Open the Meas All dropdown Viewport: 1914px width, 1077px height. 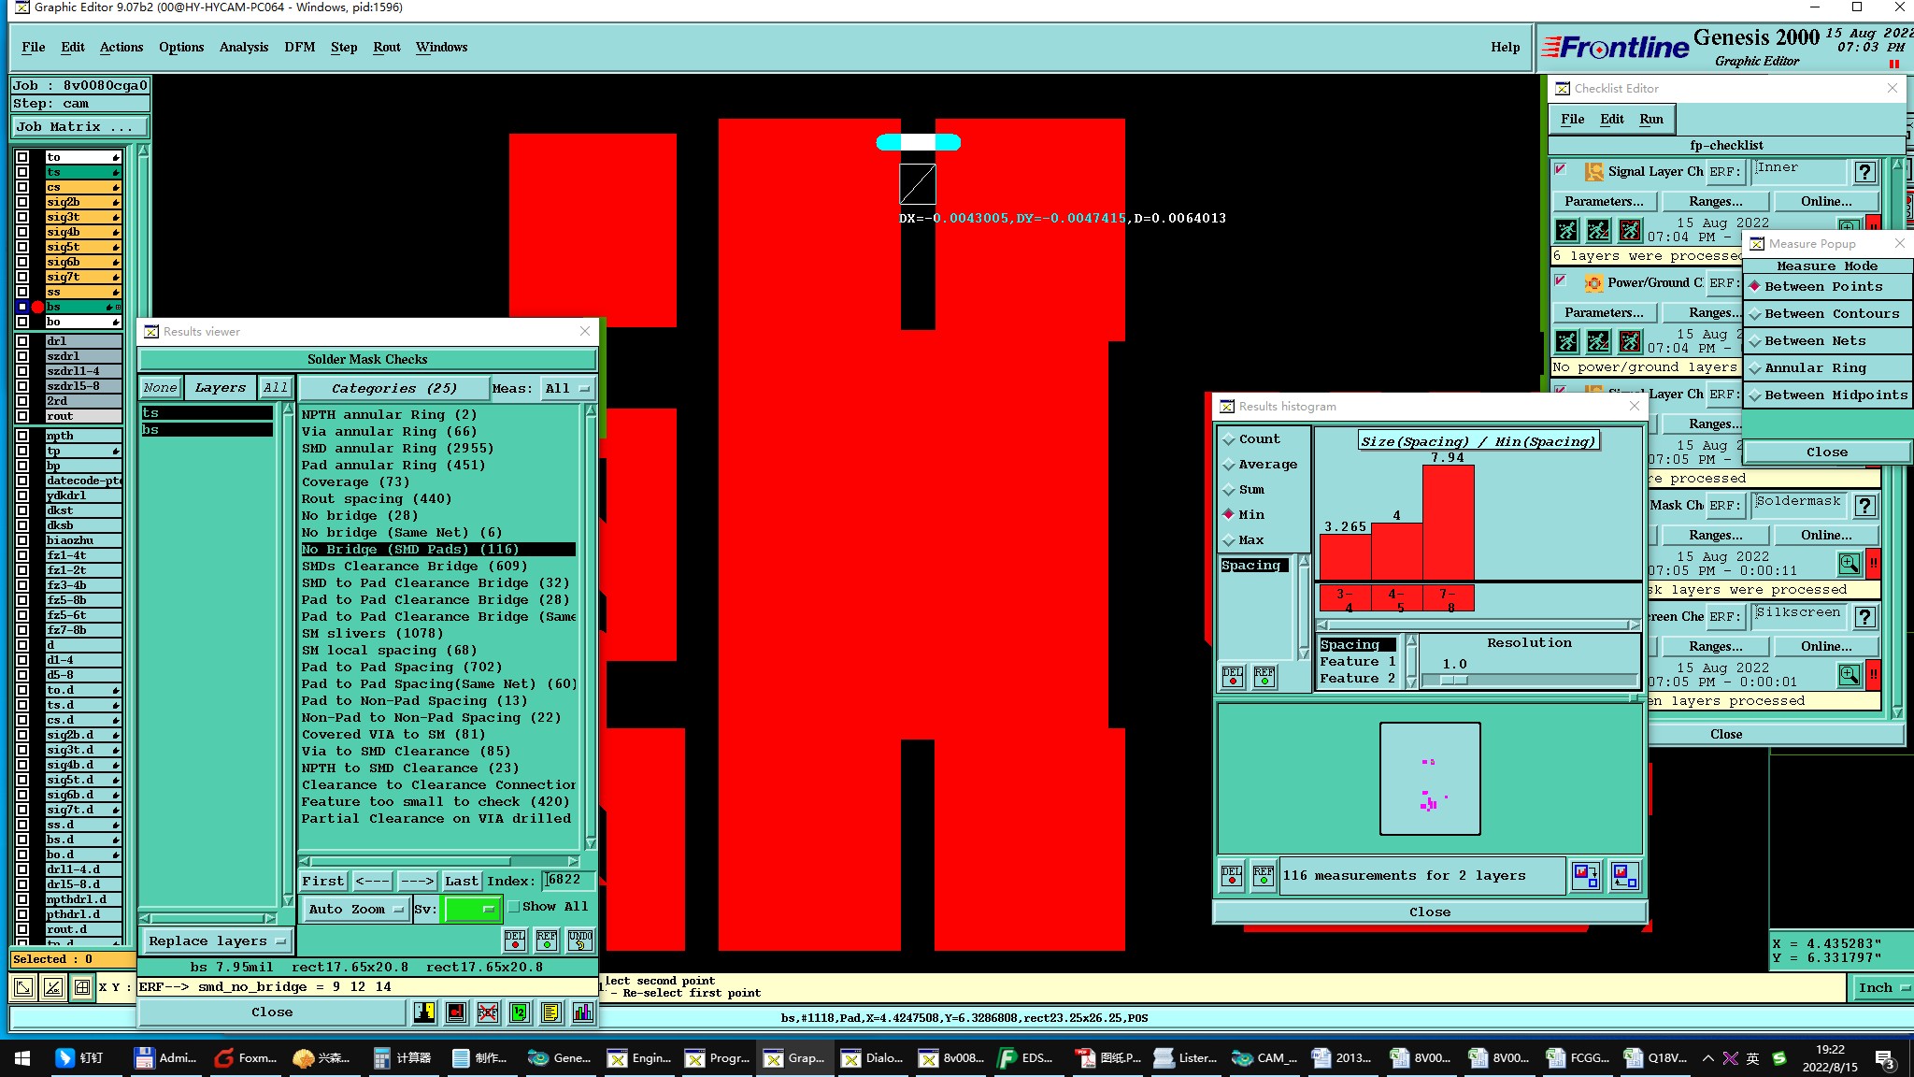567,388
